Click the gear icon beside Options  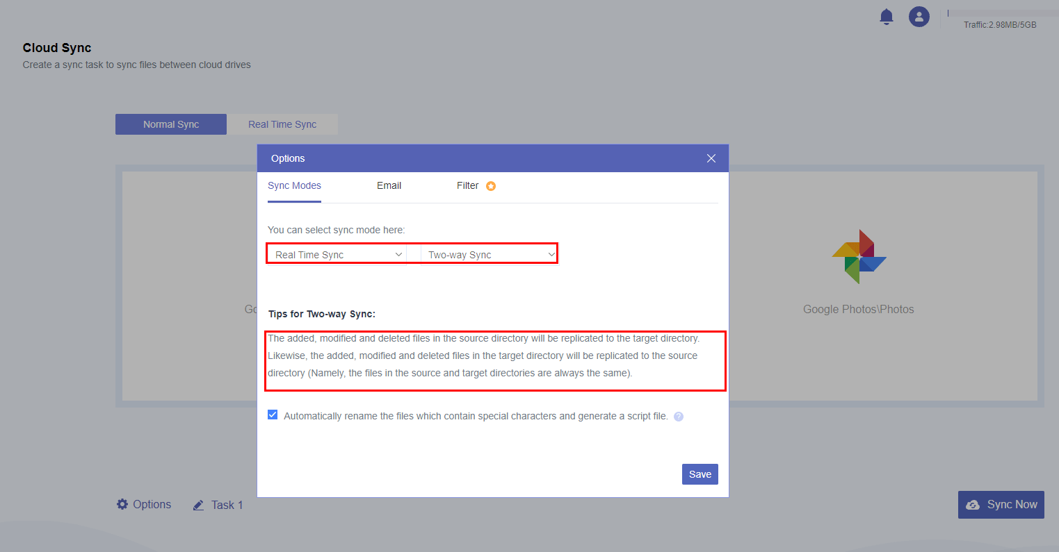click(122, 504)
